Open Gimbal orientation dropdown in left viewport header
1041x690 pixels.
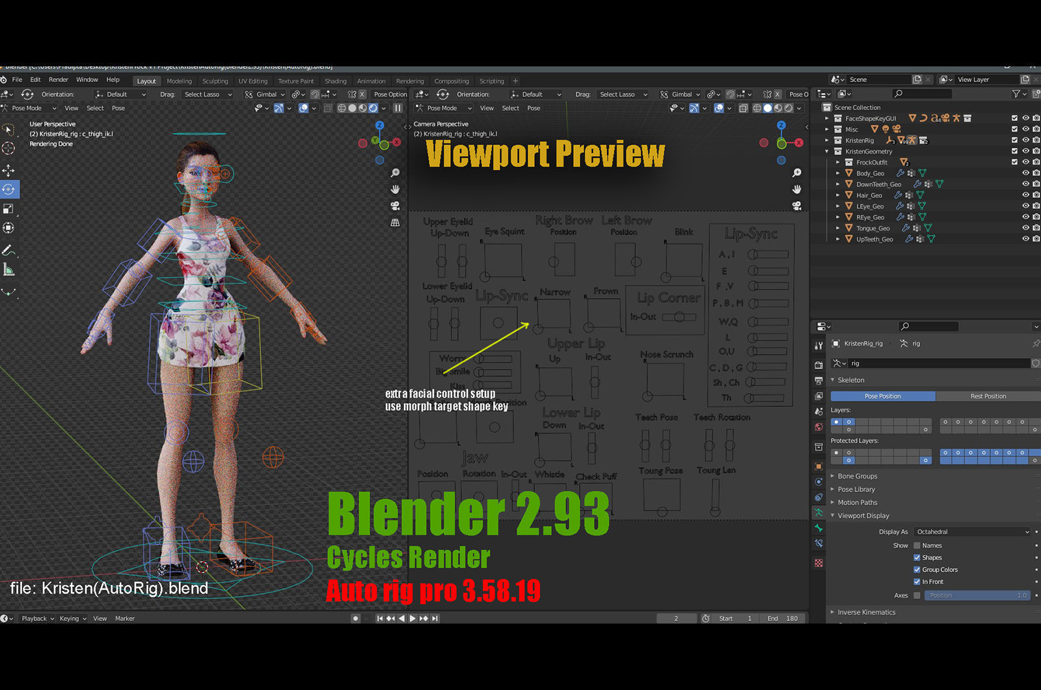coord(265,94)
